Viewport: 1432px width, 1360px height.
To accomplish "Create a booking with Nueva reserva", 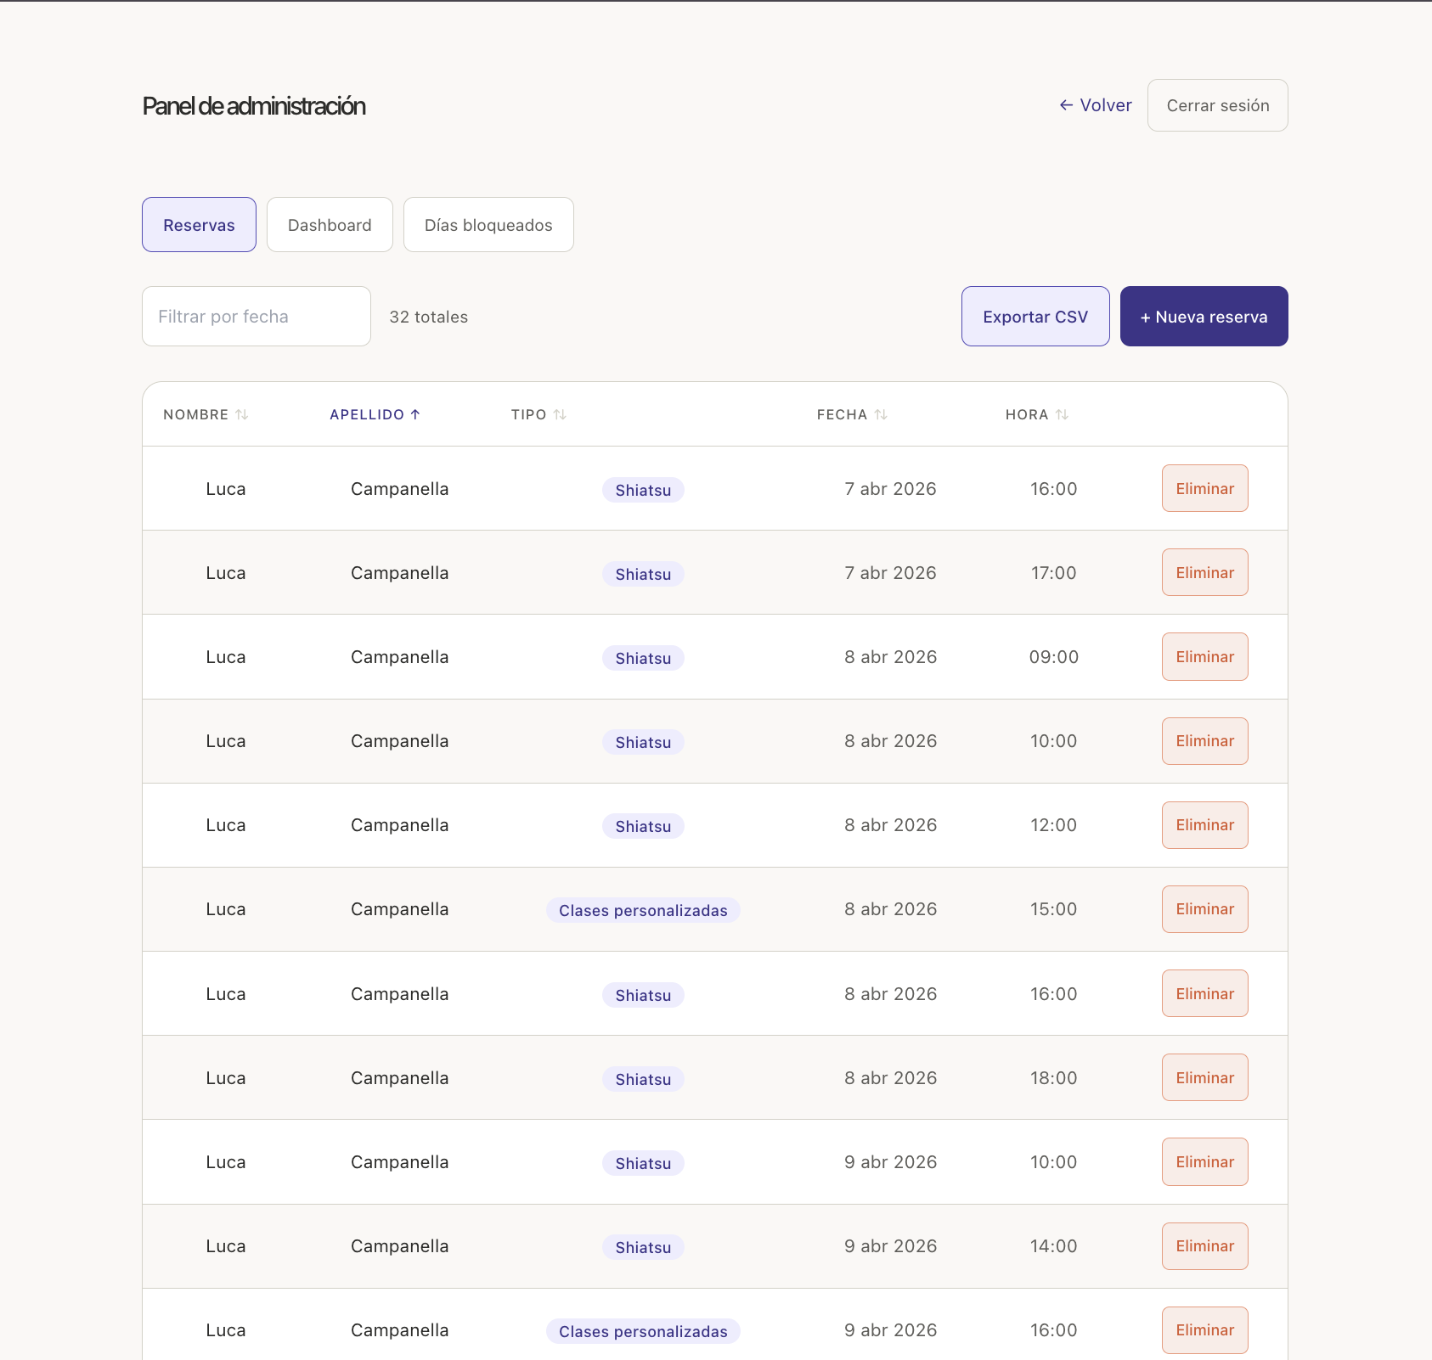I will (1204, 317).
